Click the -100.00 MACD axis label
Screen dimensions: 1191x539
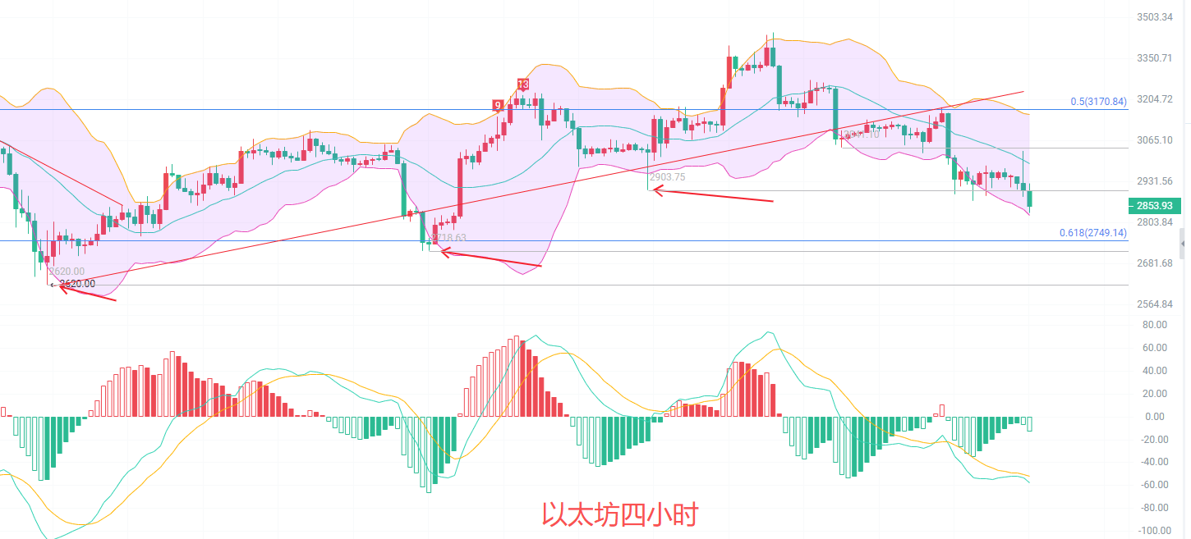[x=1152, y=531]
